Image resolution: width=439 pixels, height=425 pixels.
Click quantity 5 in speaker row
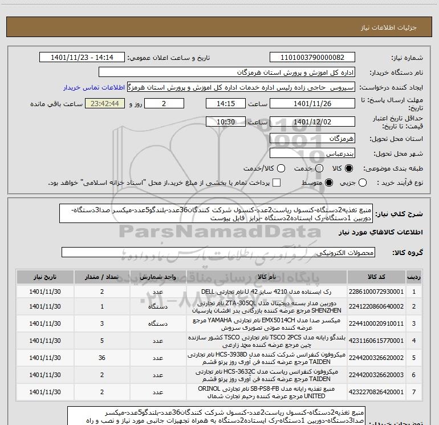point(102,341)
